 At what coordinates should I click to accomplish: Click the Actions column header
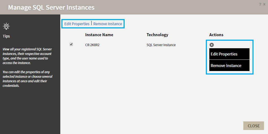(216, 35)
